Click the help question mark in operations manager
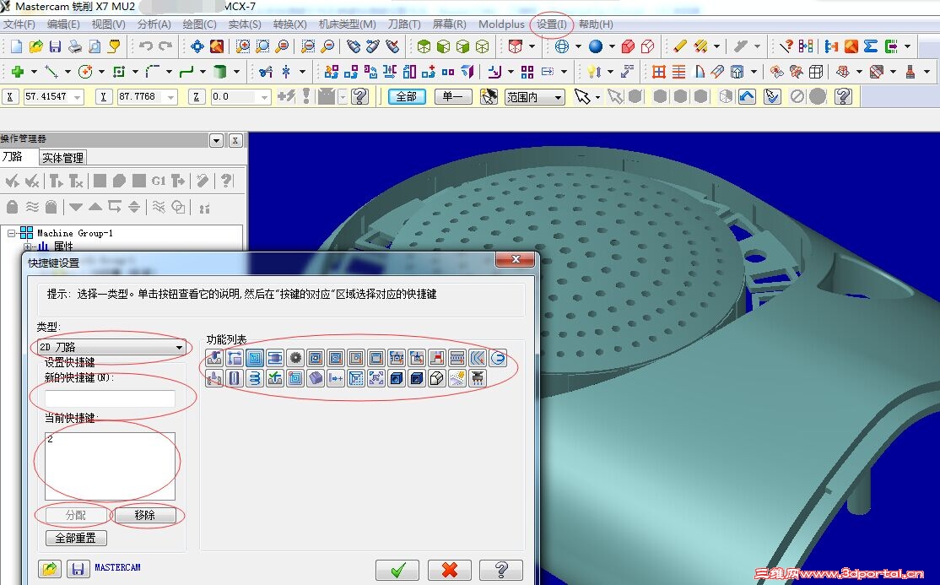Screen dimensions: 940x585 [226, 181]
